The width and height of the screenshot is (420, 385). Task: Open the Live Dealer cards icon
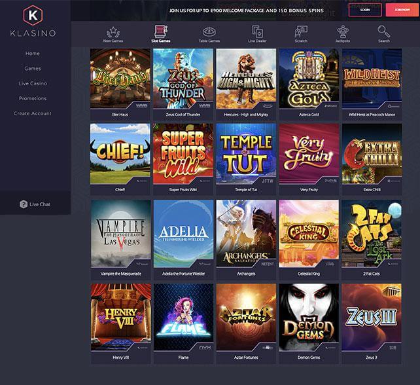click(257, 31)
